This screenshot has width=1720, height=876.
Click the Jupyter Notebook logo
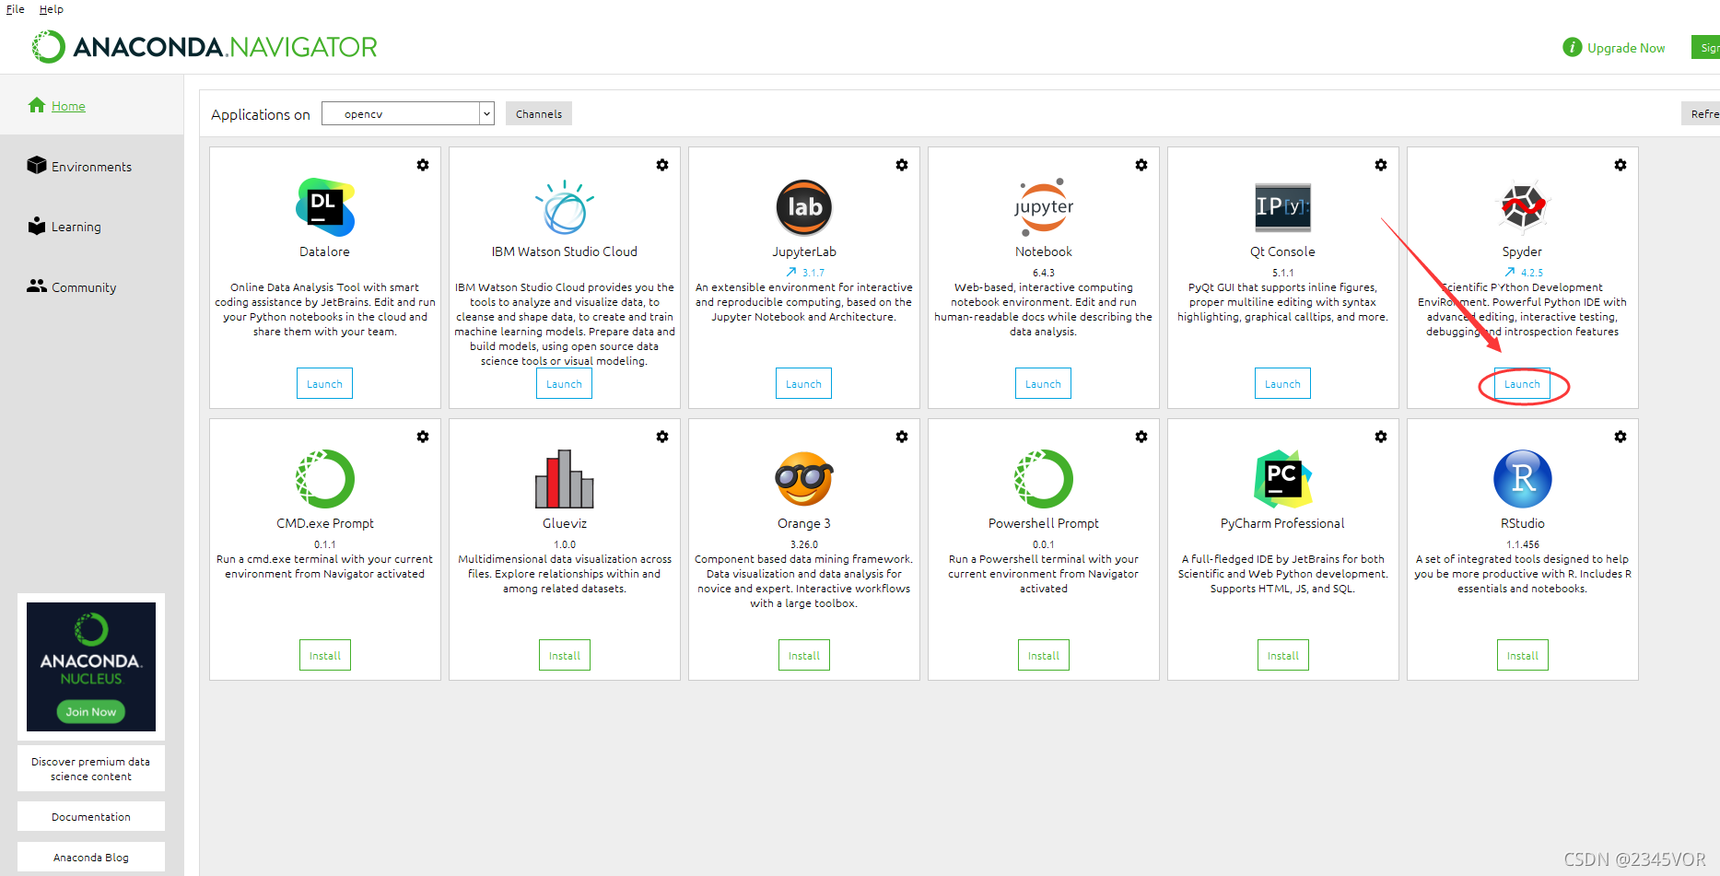click(1044, 207)
